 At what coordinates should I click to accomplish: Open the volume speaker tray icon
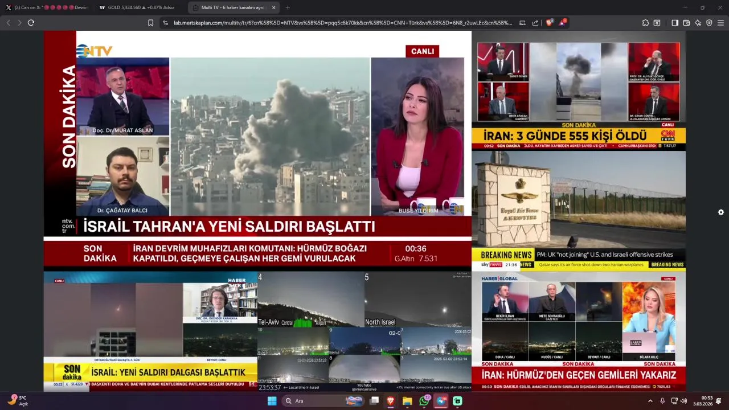pos(683,401)
